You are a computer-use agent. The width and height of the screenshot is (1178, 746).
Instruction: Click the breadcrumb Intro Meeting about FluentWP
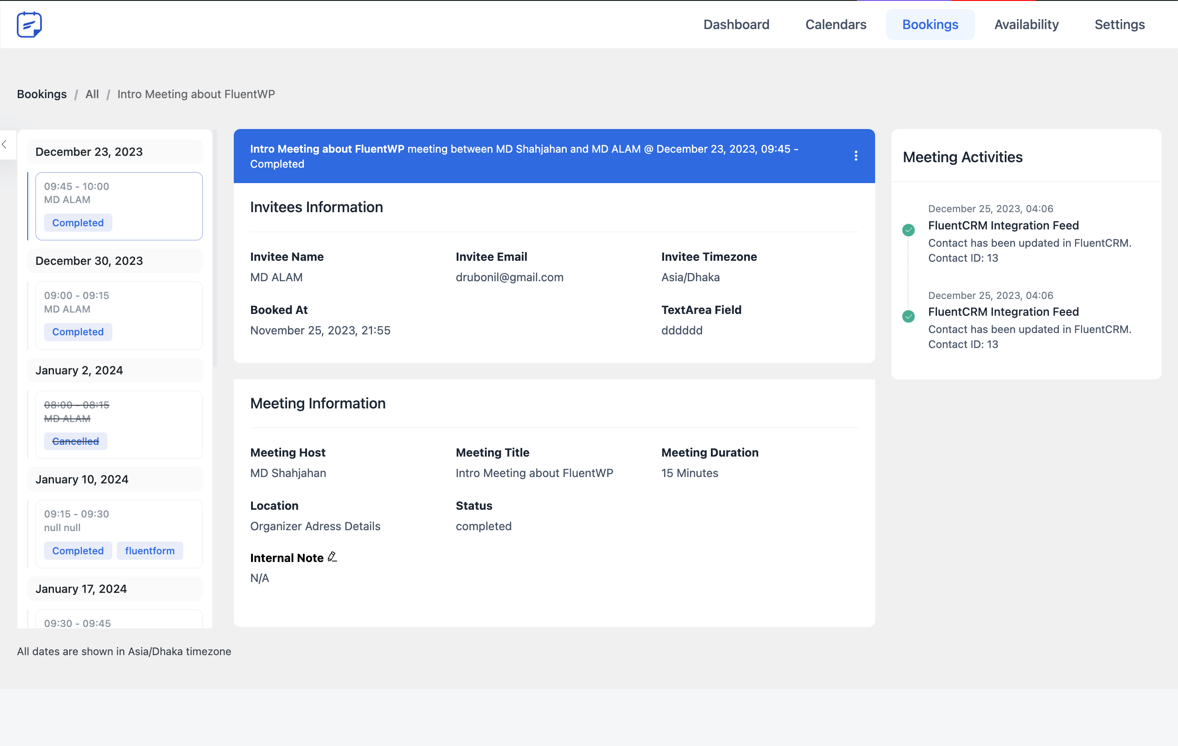[x=196, y=94]
